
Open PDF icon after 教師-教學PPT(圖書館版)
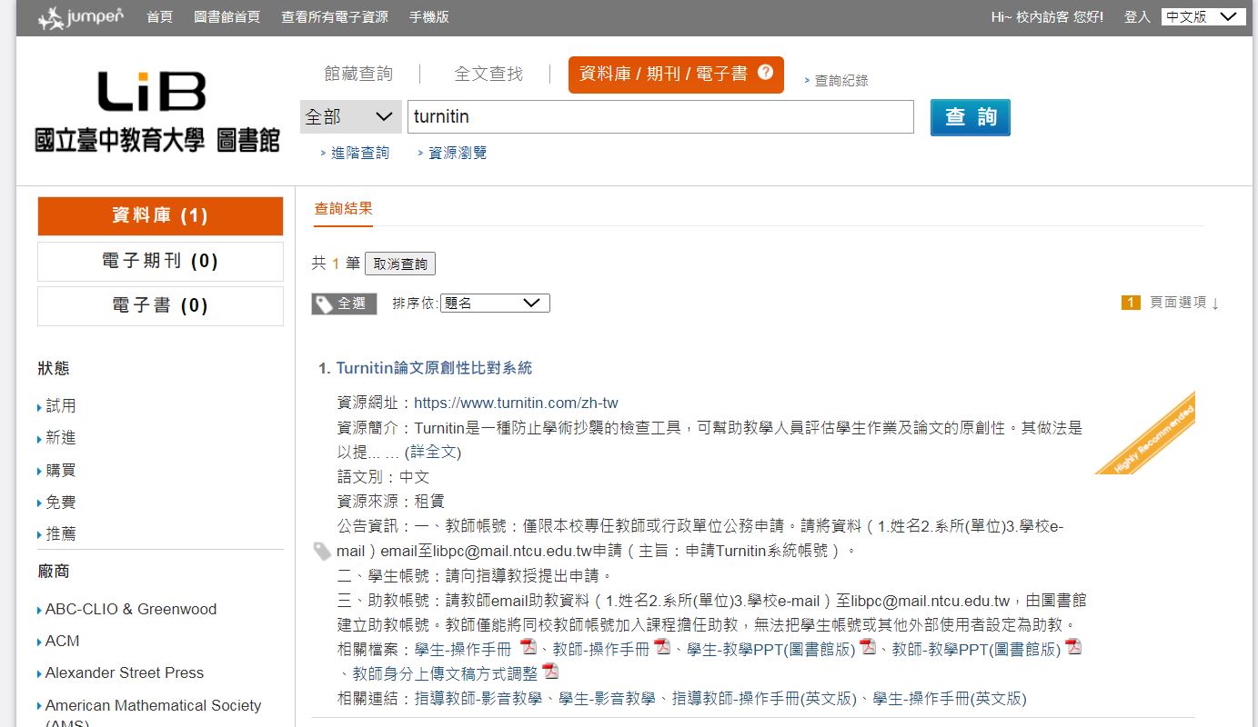tap(1074, 647)
